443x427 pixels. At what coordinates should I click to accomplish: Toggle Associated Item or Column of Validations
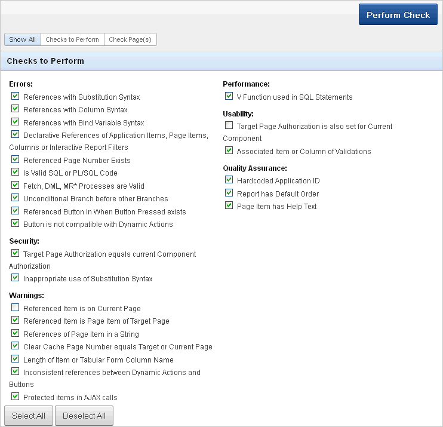(229, 150)
